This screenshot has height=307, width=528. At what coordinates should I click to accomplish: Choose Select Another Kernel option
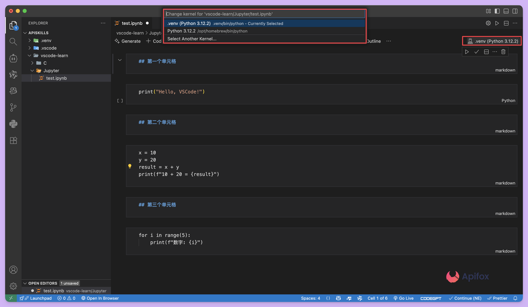pos(192,39)
